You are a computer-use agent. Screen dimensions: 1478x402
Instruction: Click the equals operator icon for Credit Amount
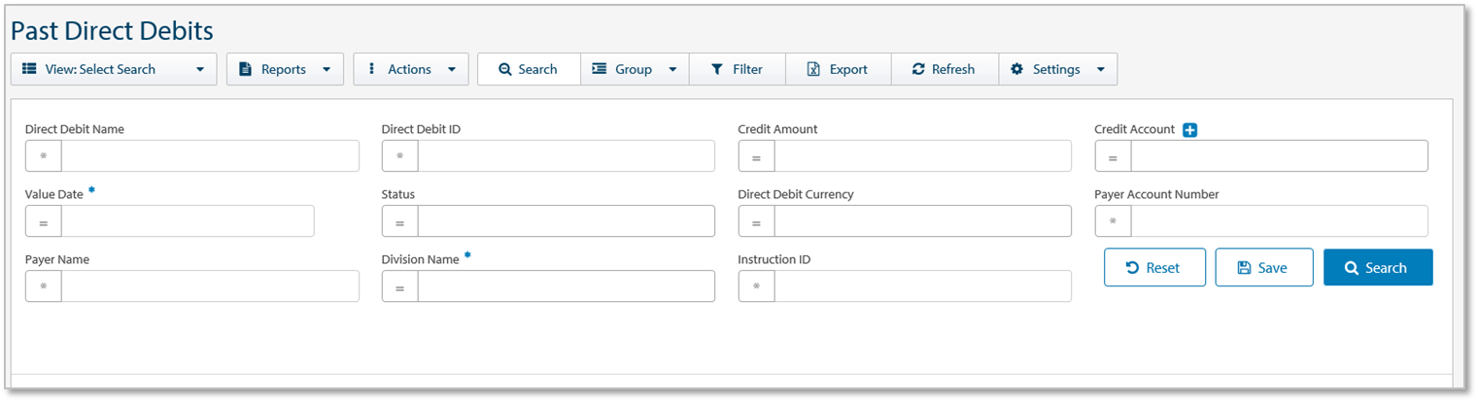(x=756, y=156)
